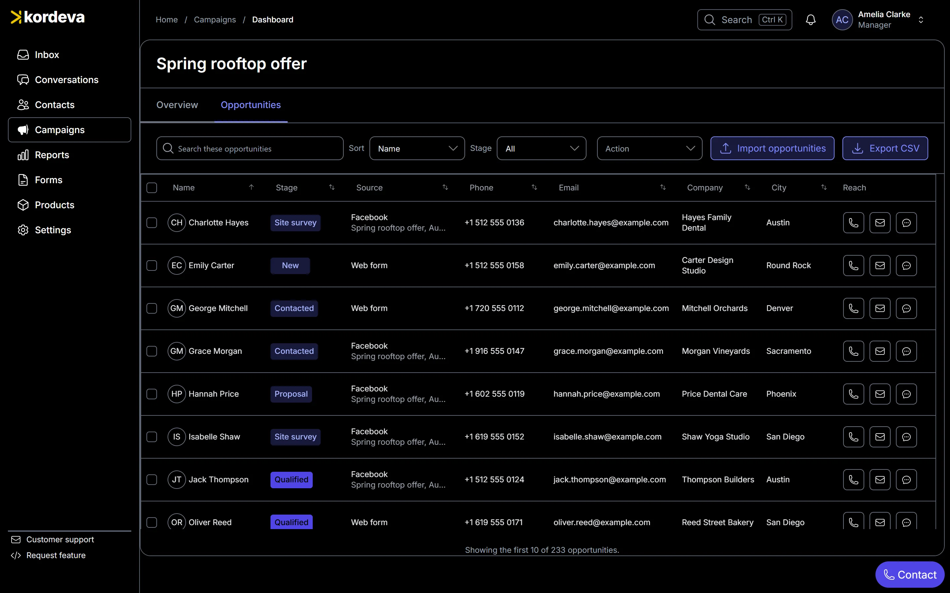Open the notifications bell
The image size is (950, 593).
(811, 20)
